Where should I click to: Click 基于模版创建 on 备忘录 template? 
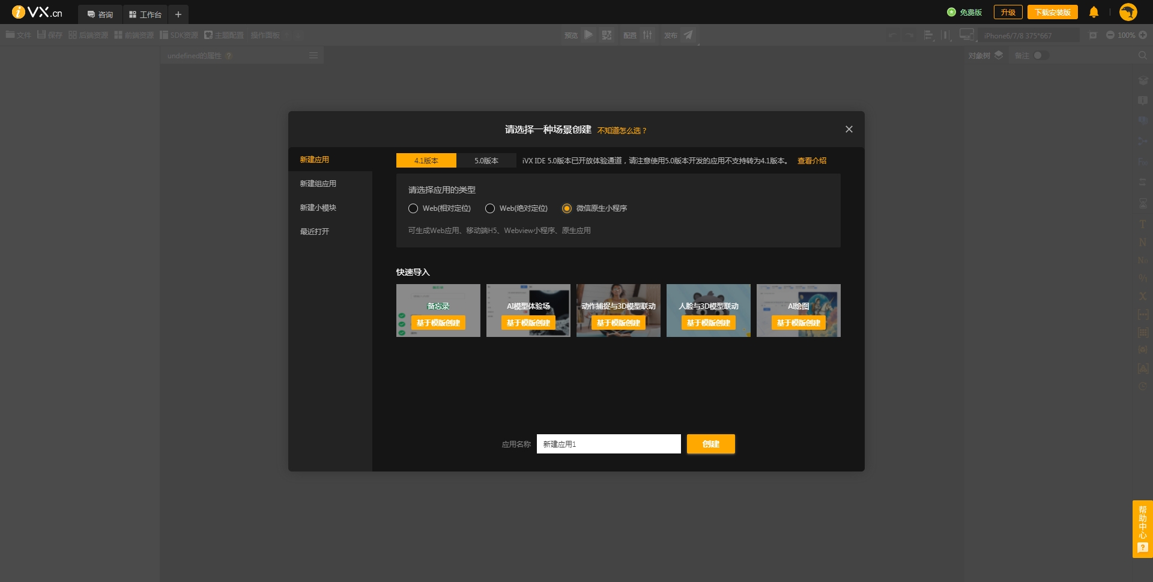click(x=438, y=323)
